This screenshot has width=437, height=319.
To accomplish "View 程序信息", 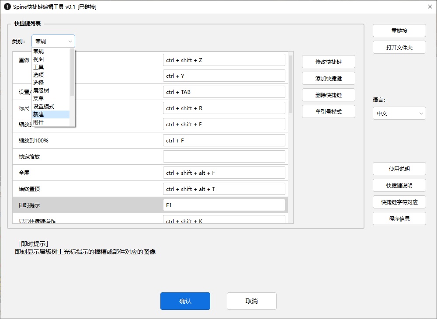I will tap(399, 218).
